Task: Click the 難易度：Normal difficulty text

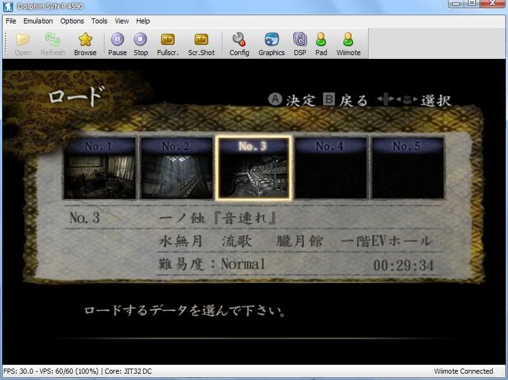Action: [x=212, y=264]
